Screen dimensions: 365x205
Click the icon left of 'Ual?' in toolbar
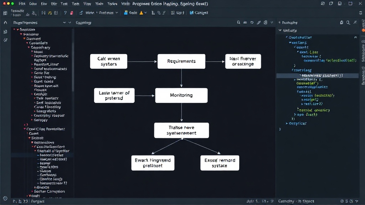pyautogui.click(x=173, y=13)
